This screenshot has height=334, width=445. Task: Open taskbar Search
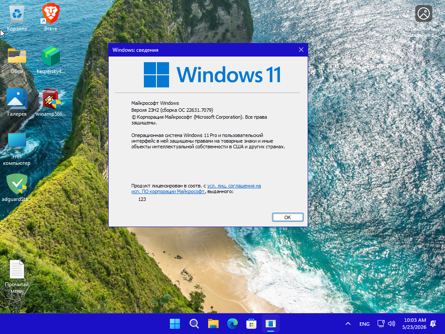click(194, 324)
